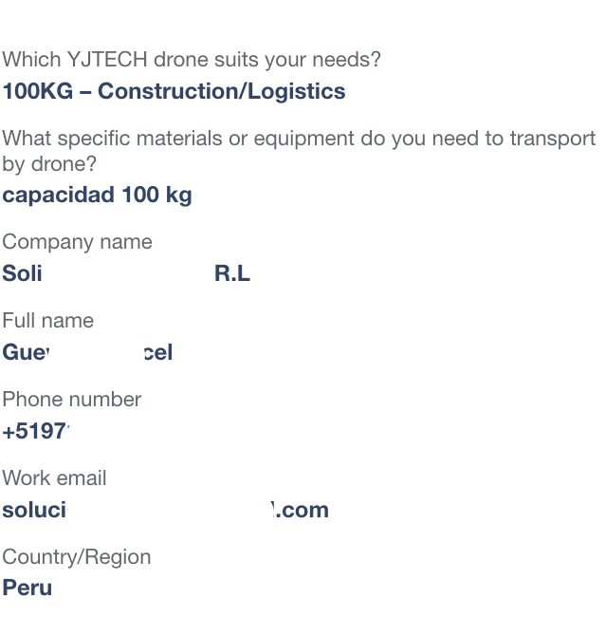Click the 'R.L' company suffix text

pos(232,273)
